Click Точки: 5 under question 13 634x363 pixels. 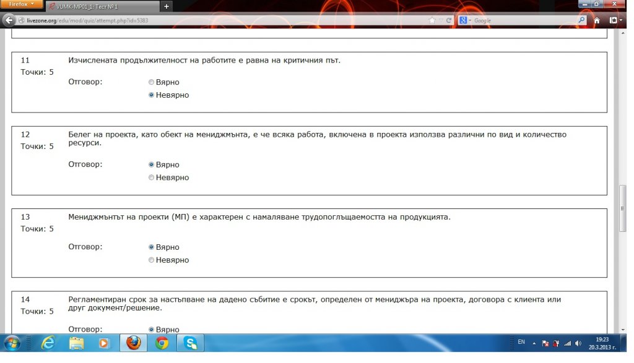(37, 229)
